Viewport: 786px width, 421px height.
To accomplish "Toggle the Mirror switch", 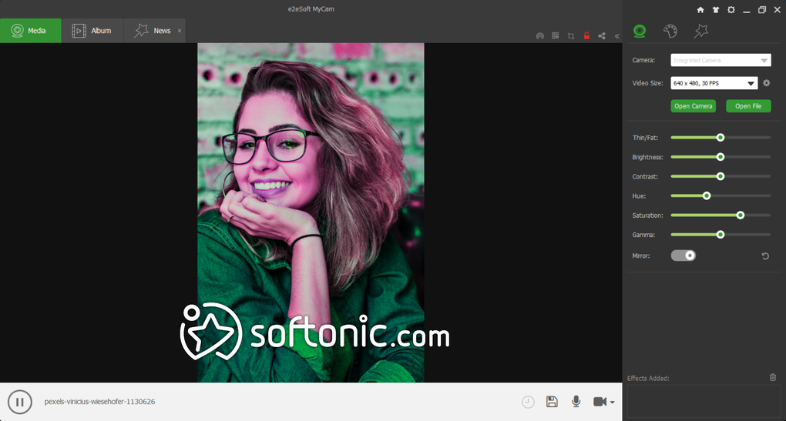I will click(x=684, y=256).
